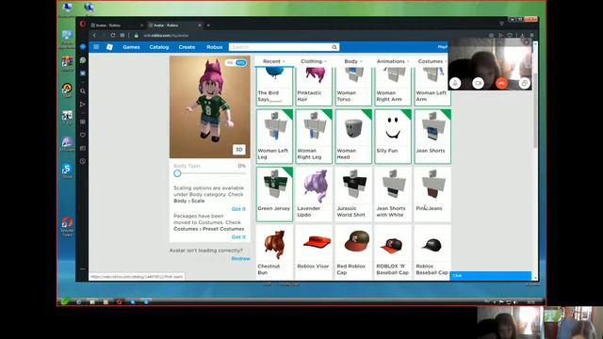
Task: Go to Create in Roblox navbar
Action: pyautogui.click(x=187, y=47)
